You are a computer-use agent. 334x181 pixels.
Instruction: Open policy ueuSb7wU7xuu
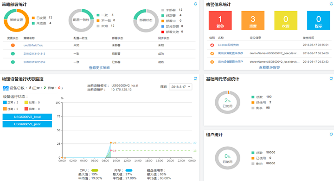point(33,45)
